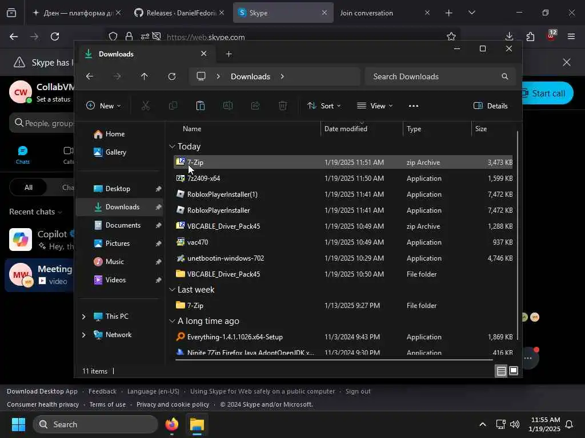Open Firefox from the taskbar
The width and height of the screenshot is (585, 438).
pos(171,424)
